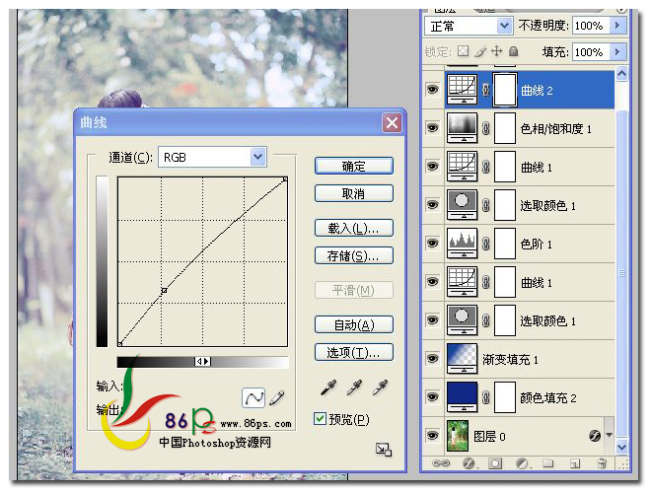Click the 填充 100% value field
The height and width of the screenshot is (493, 651).
(x=591, y=52)
